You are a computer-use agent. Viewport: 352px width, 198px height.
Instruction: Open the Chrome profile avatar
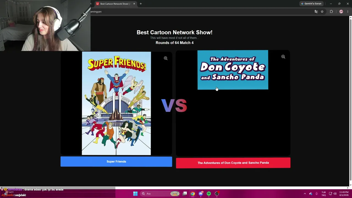tap(341, 12)
